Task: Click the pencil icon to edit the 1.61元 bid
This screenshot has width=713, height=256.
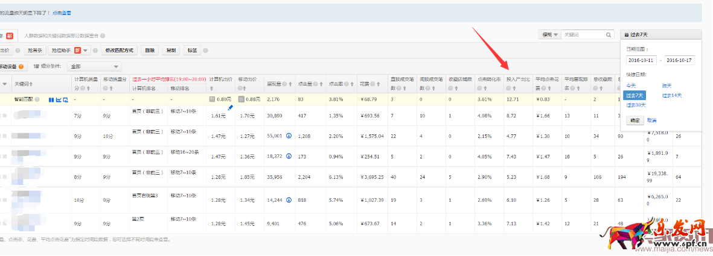Action: pos(230,107)
